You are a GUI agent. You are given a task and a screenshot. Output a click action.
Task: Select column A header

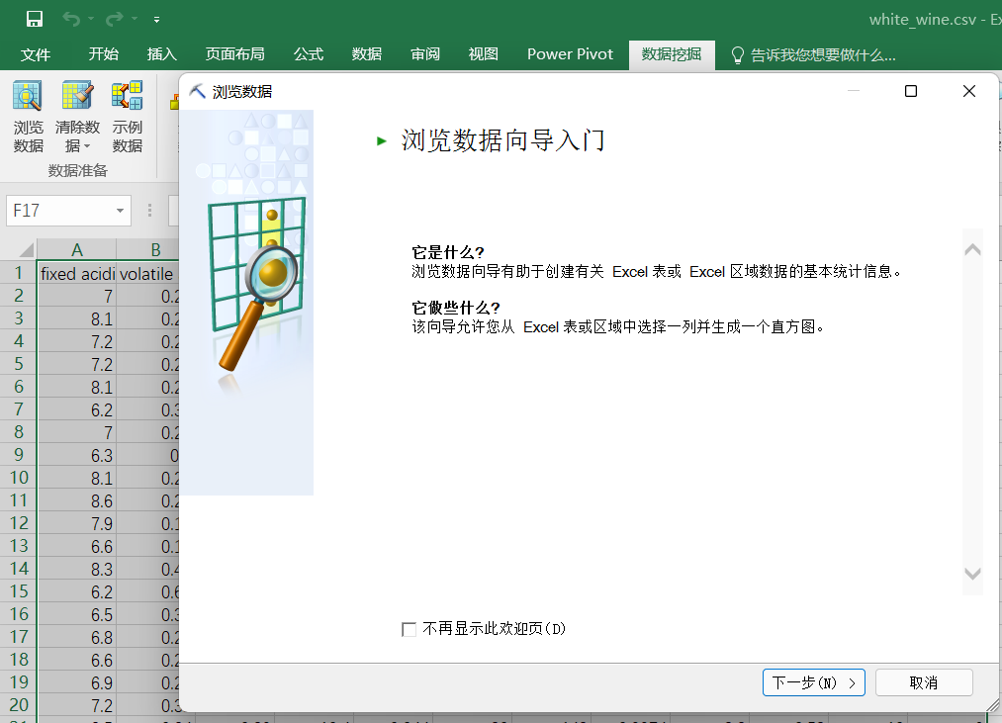pos(77,249)
